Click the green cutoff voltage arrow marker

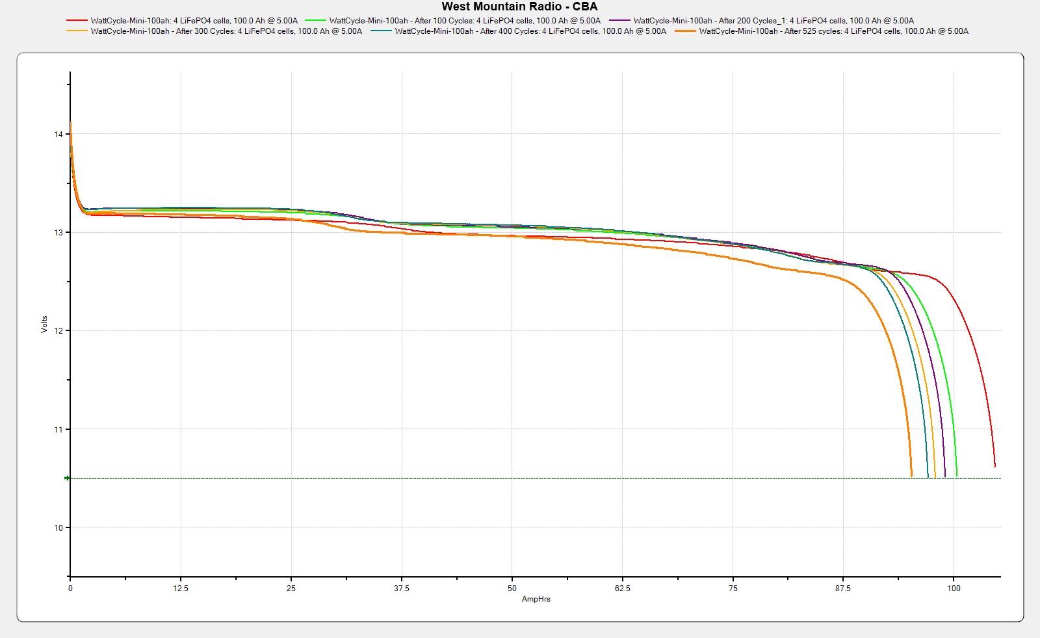67,478
